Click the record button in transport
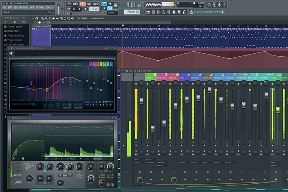The width and height of the screenshot is (288, 192). 85,9
